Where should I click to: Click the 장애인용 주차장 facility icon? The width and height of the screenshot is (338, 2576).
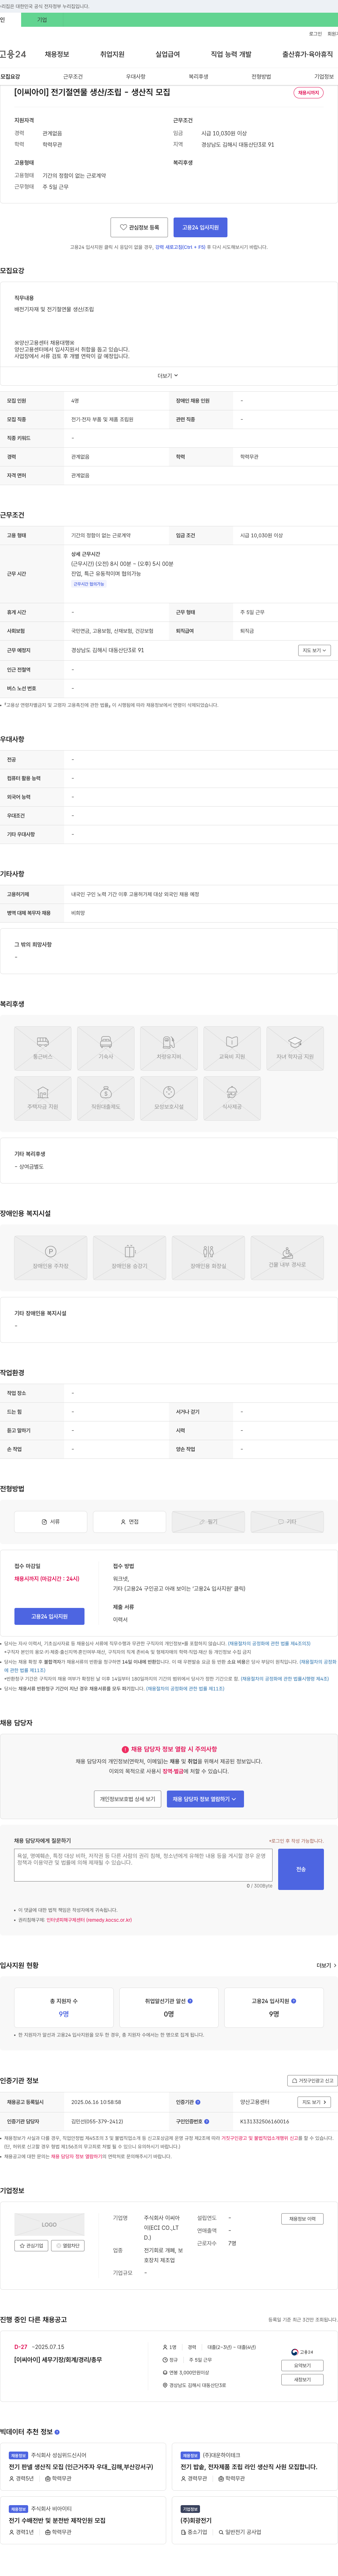pos(51,1257)
